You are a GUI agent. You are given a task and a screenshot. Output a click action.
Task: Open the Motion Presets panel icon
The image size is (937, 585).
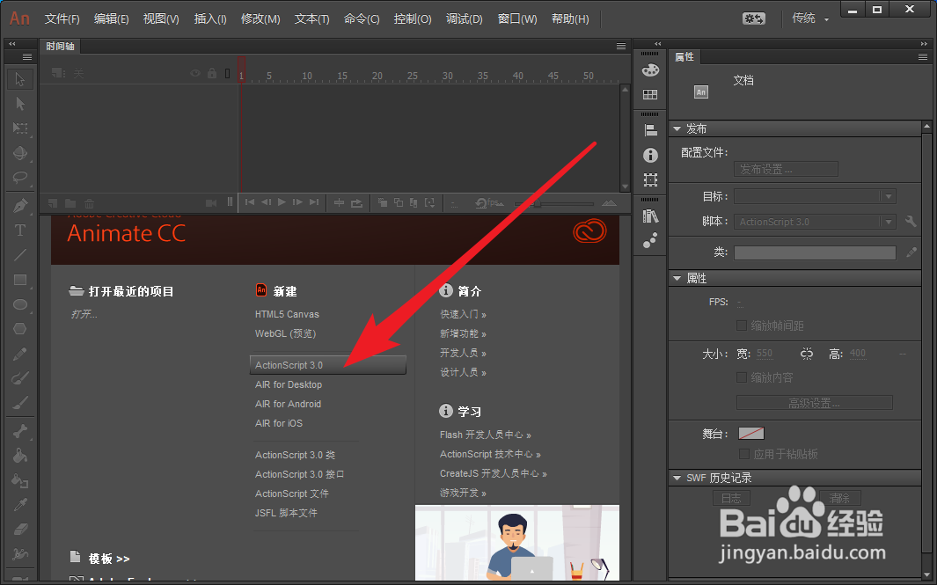650,240
